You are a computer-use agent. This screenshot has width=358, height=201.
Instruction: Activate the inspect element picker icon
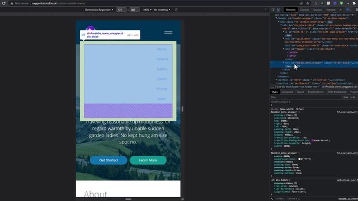point(273,10)
